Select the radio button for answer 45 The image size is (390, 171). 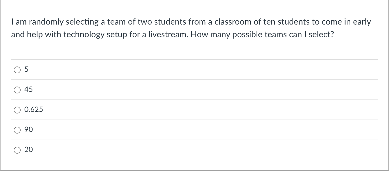point(17,89)
